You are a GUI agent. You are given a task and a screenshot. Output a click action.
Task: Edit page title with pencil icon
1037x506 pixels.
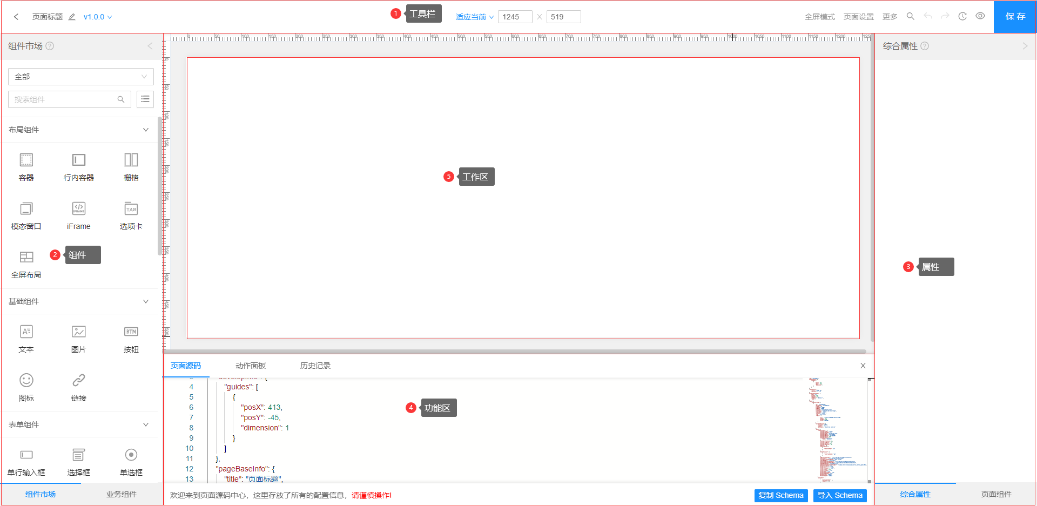click(x=72, y=17)
